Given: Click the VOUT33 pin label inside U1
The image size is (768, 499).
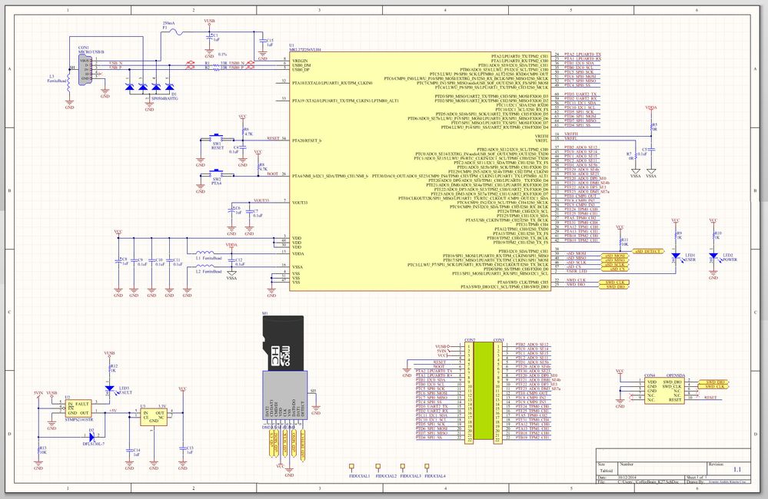Looking at the screenshot, I should coord(300,203).
